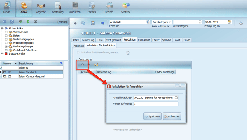This screenshot has height=140, width=247.
Task: Click the Faktor auf Menge column header
Action: (163, 72)
